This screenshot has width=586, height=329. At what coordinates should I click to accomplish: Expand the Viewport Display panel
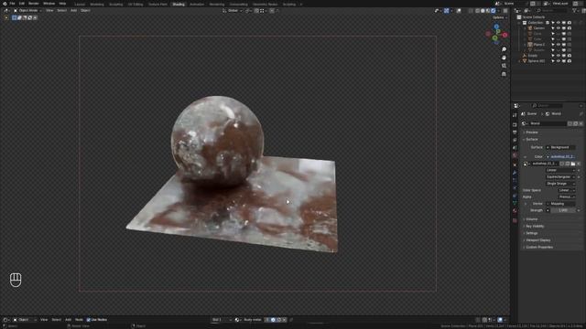pyautogui.click(x=537, y=240)
